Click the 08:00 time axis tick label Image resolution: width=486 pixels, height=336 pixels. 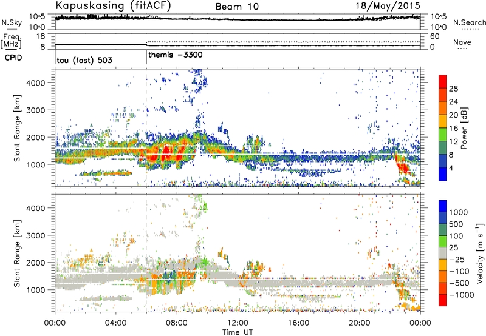tap(177, 323)
